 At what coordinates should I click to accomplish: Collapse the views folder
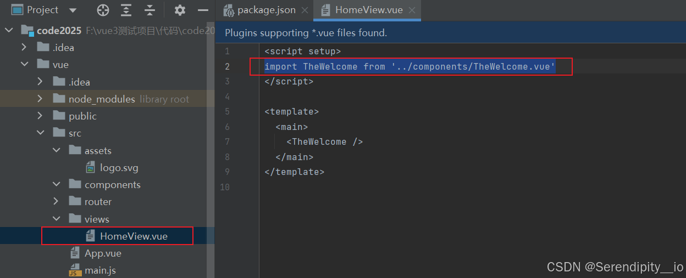click(56, 219)
